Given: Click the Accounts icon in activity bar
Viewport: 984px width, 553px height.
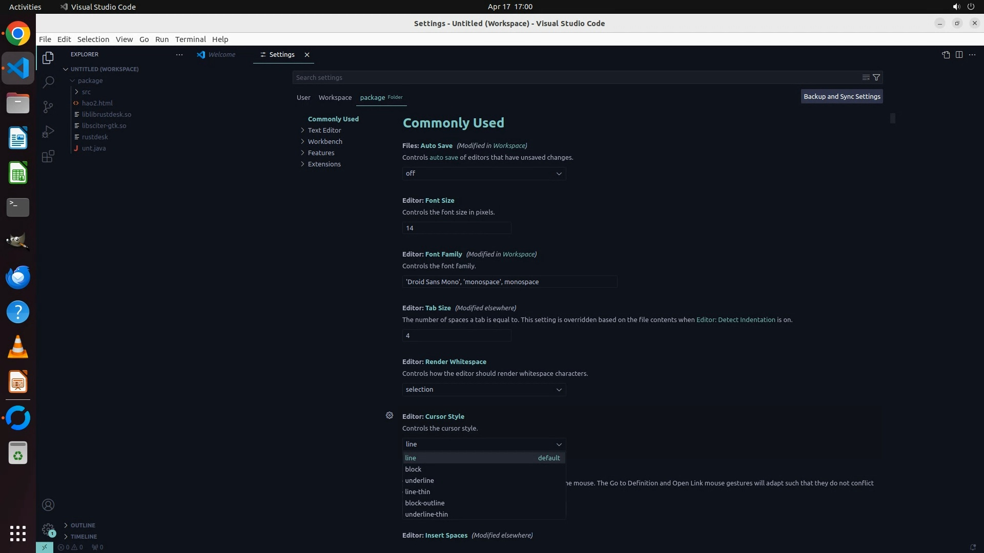Looking at the screenshot, I should click(48, 505).
